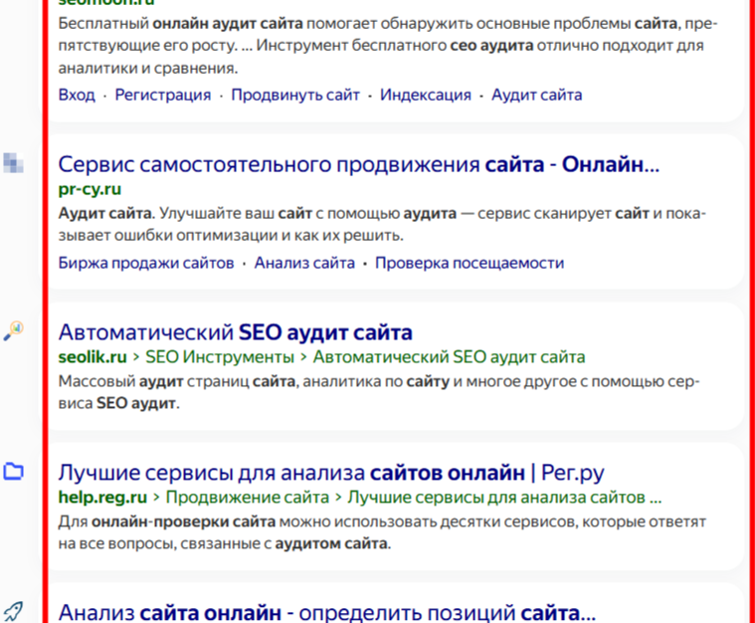The image size is (755, 623).
Task: Click the seolik.ru domain link
Action: click(93, 357)
